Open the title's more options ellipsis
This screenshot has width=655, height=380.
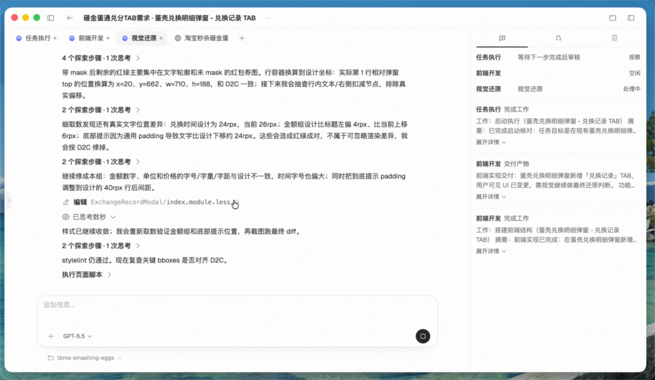pos(267,18)
